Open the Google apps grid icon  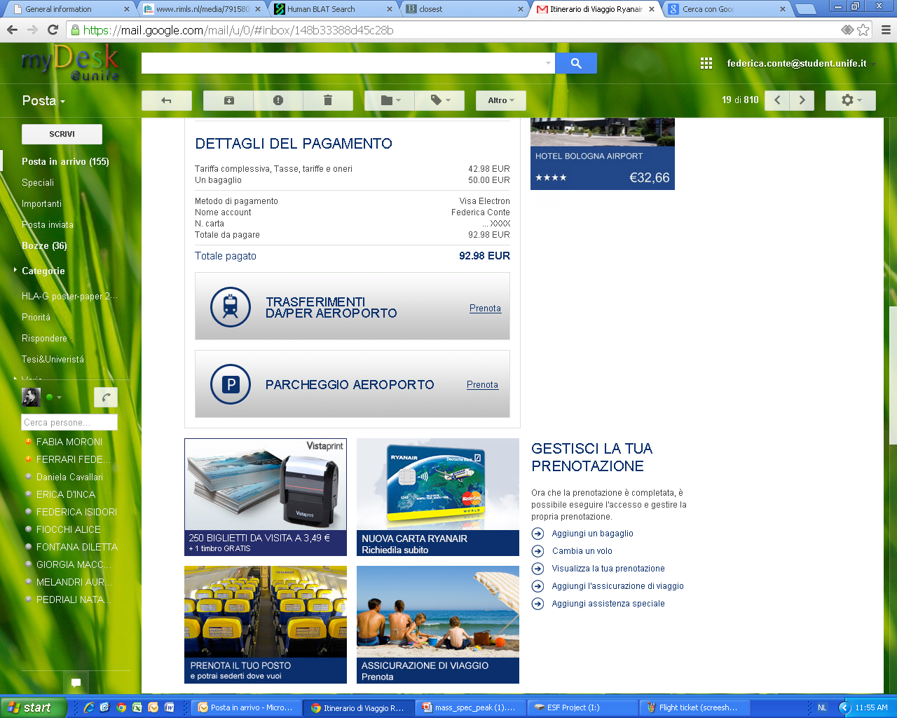706,63
